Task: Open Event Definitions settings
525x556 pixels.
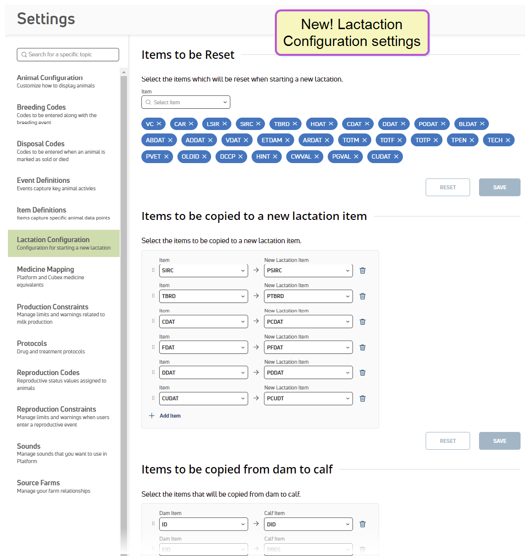Action: (x=64, y=184)
